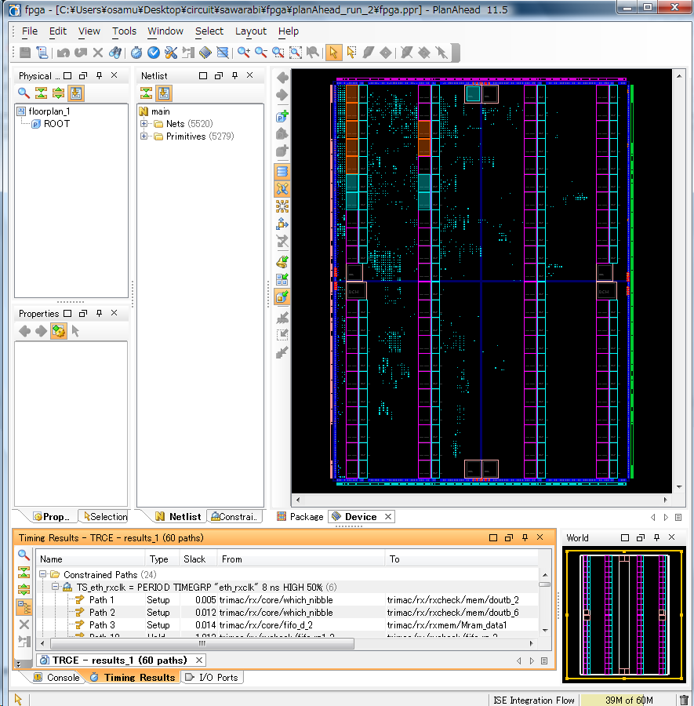Screen dimensions: 694x706
Task: Click the Zoom Out magnifier icon
Action: click(x=261, y=53)
